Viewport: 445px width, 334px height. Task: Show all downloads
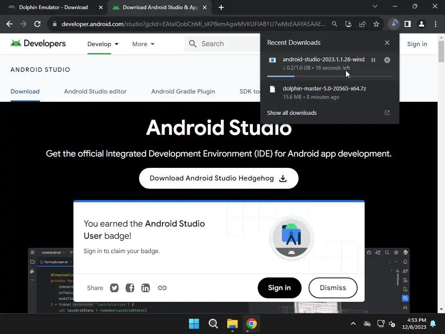329,113
